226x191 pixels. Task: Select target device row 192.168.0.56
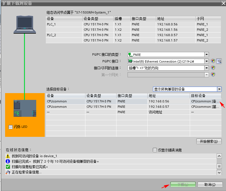(134, 101)
